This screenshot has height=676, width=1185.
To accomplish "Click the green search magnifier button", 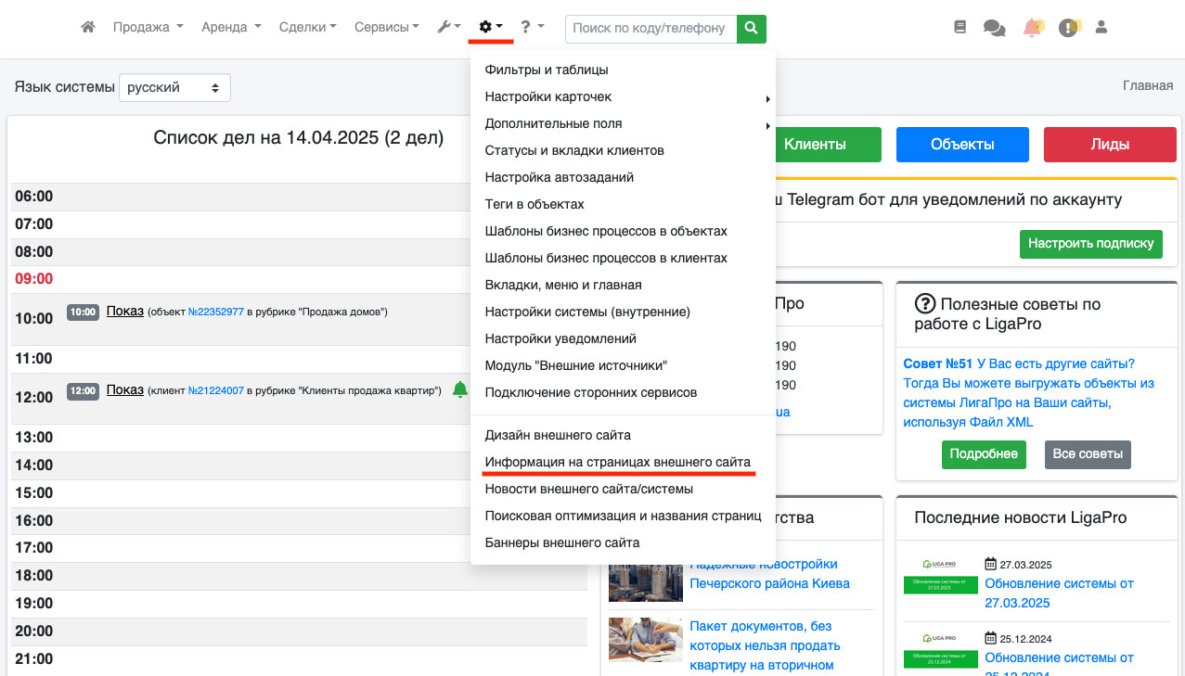I will pos(752,29).
